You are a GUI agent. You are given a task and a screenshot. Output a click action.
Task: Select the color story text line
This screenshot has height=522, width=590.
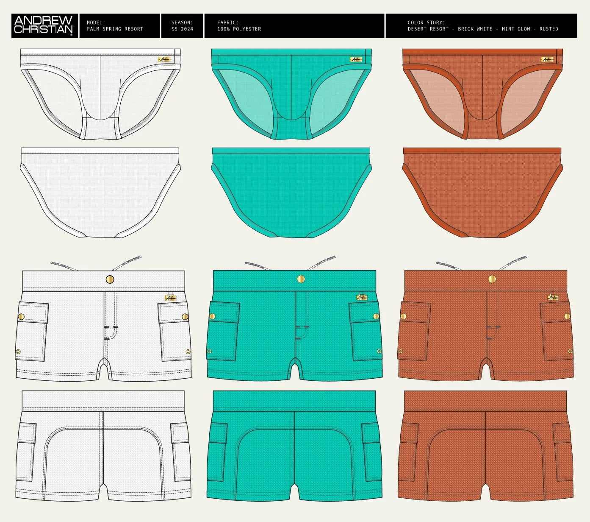pos(483,29)
